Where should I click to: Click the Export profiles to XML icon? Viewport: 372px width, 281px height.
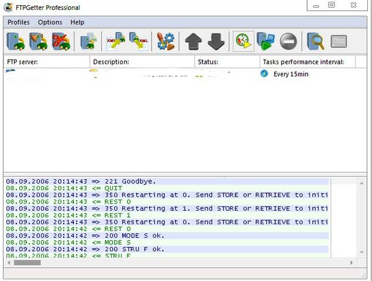[139, 42]
